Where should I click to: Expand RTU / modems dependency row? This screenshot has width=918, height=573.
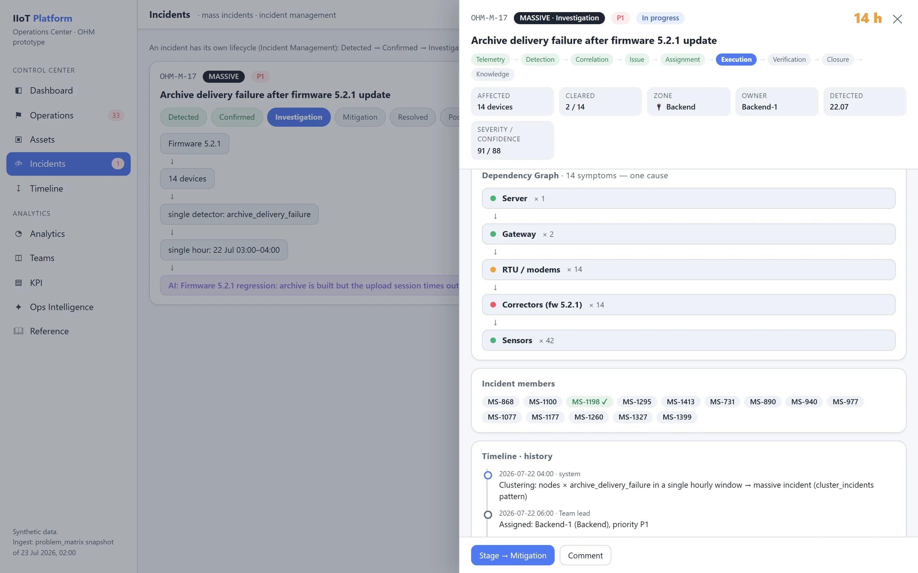688,269
